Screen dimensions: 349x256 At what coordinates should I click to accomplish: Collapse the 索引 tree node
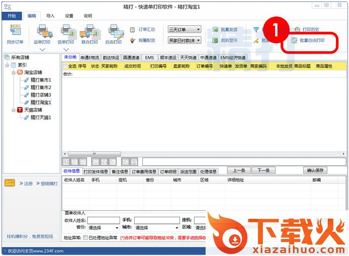pyautogui.click(x=7, y=65)
